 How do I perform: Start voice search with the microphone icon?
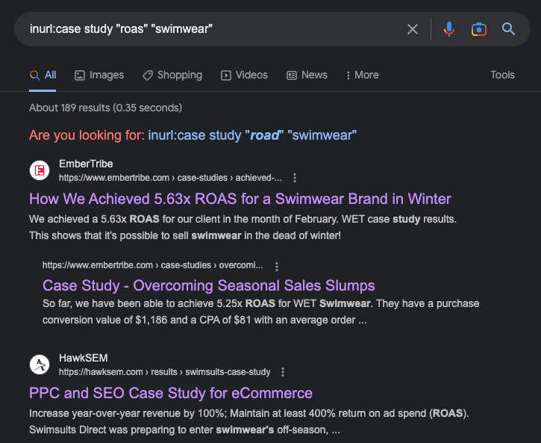(x=449, y=29)
